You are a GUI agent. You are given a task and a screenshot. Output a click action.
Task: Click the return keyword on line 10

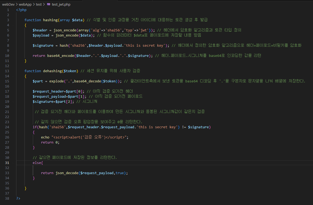pyautogui.click(x=39, y=56)
